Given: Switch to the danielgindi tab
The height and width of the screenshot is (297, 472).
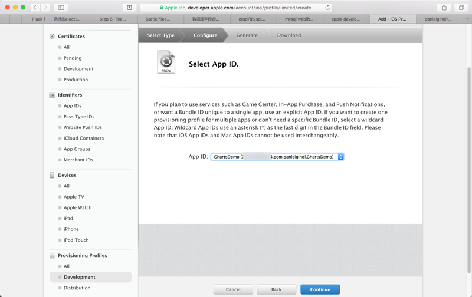Looking at the screenshot, I should [x=438, y=19].
